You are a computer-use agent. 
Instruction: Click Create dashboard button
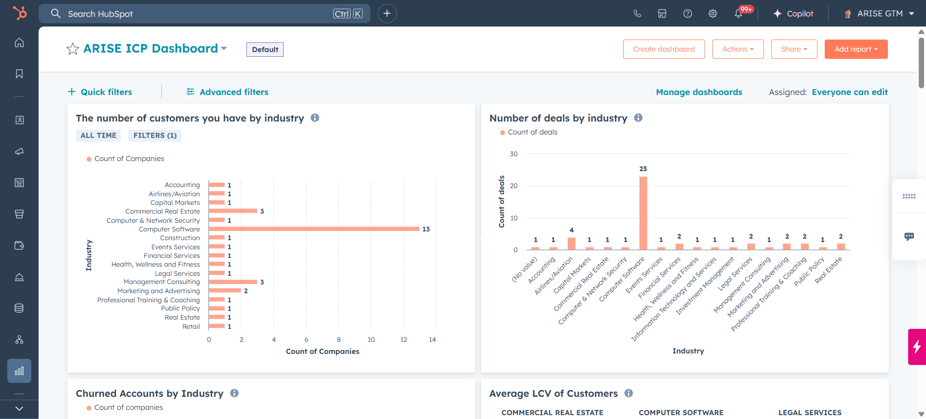coord(664,49)
